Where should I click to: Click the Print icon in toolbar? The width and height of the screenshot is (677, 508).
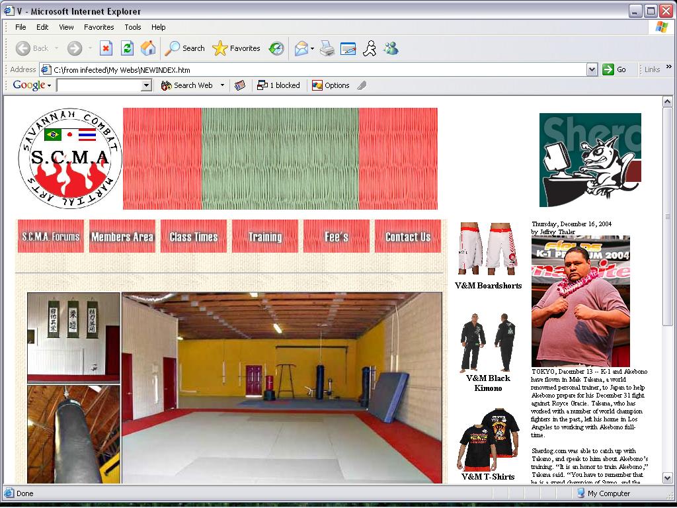[x=327, y=48]
